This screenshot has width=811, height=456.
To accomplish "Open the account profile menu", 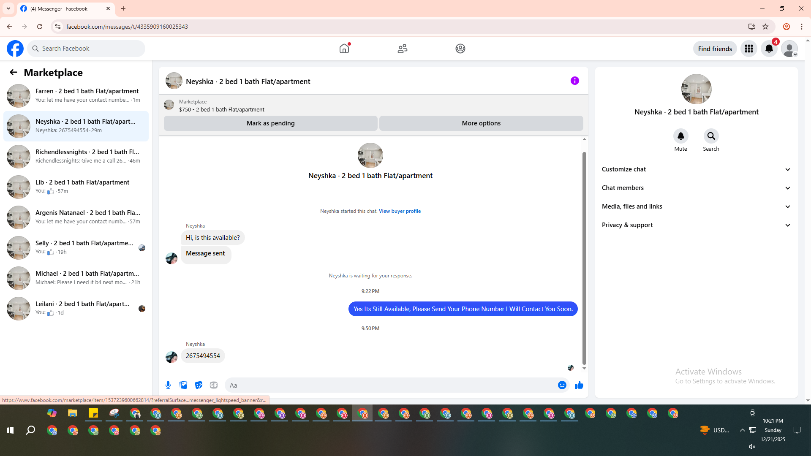I will [x=789, y=49].
